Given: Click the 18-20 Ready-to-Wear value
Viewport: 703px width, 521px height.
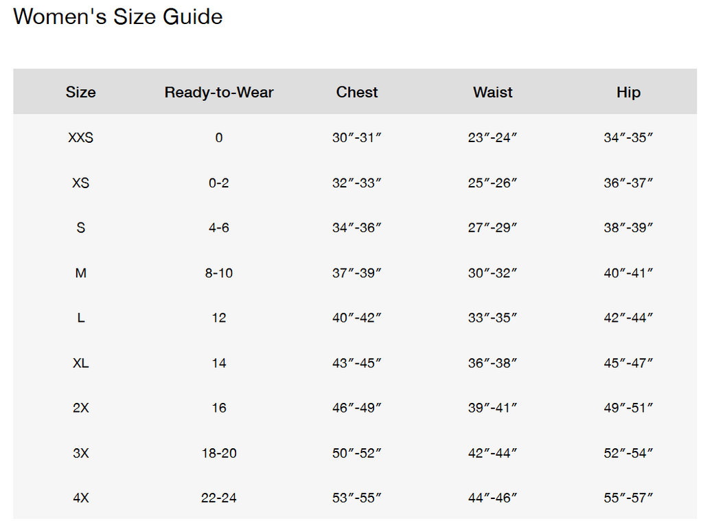Looking at the screenshot, I should (219, 453).
